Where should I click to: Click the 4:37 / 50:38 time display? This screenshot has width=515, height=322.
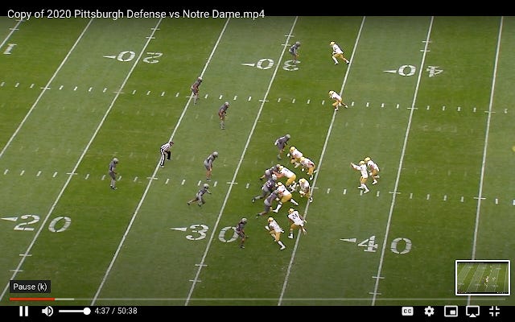click(116, 311)
